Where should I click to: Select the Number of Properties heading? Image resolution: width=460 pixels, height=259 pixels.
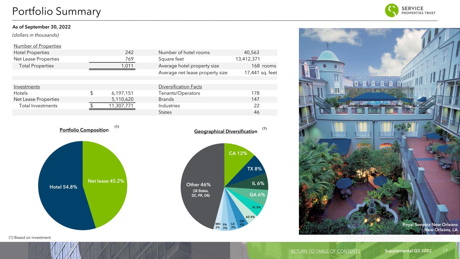[x=37, y=46]
